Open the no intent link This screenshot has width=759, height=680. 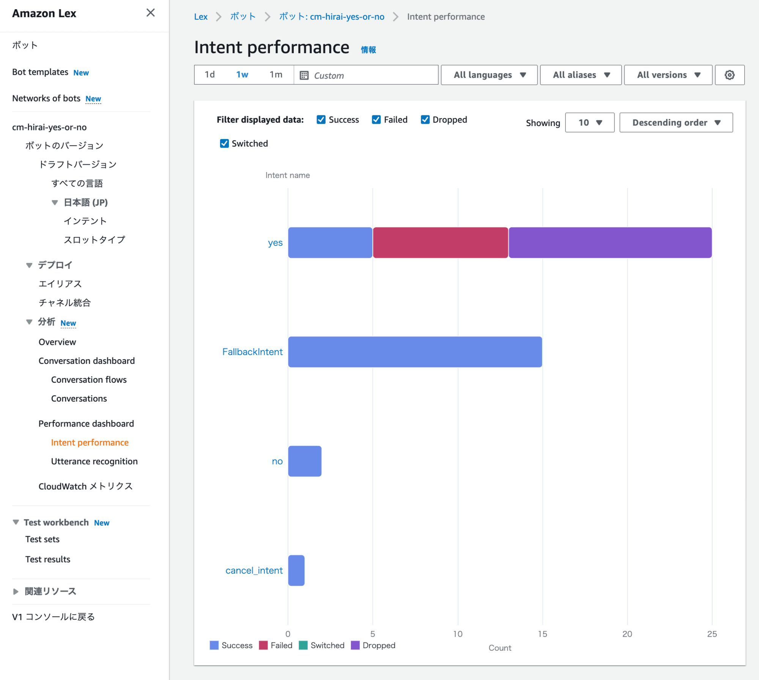click(x=277, y=461)
